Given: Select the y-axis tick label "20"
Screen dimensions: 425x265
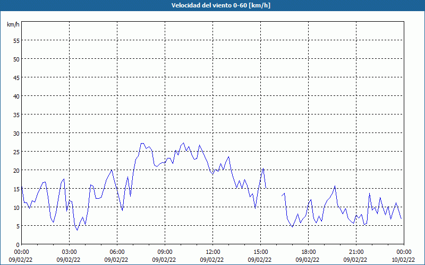Looking at the screenshot, I should (x=16, y=170).
